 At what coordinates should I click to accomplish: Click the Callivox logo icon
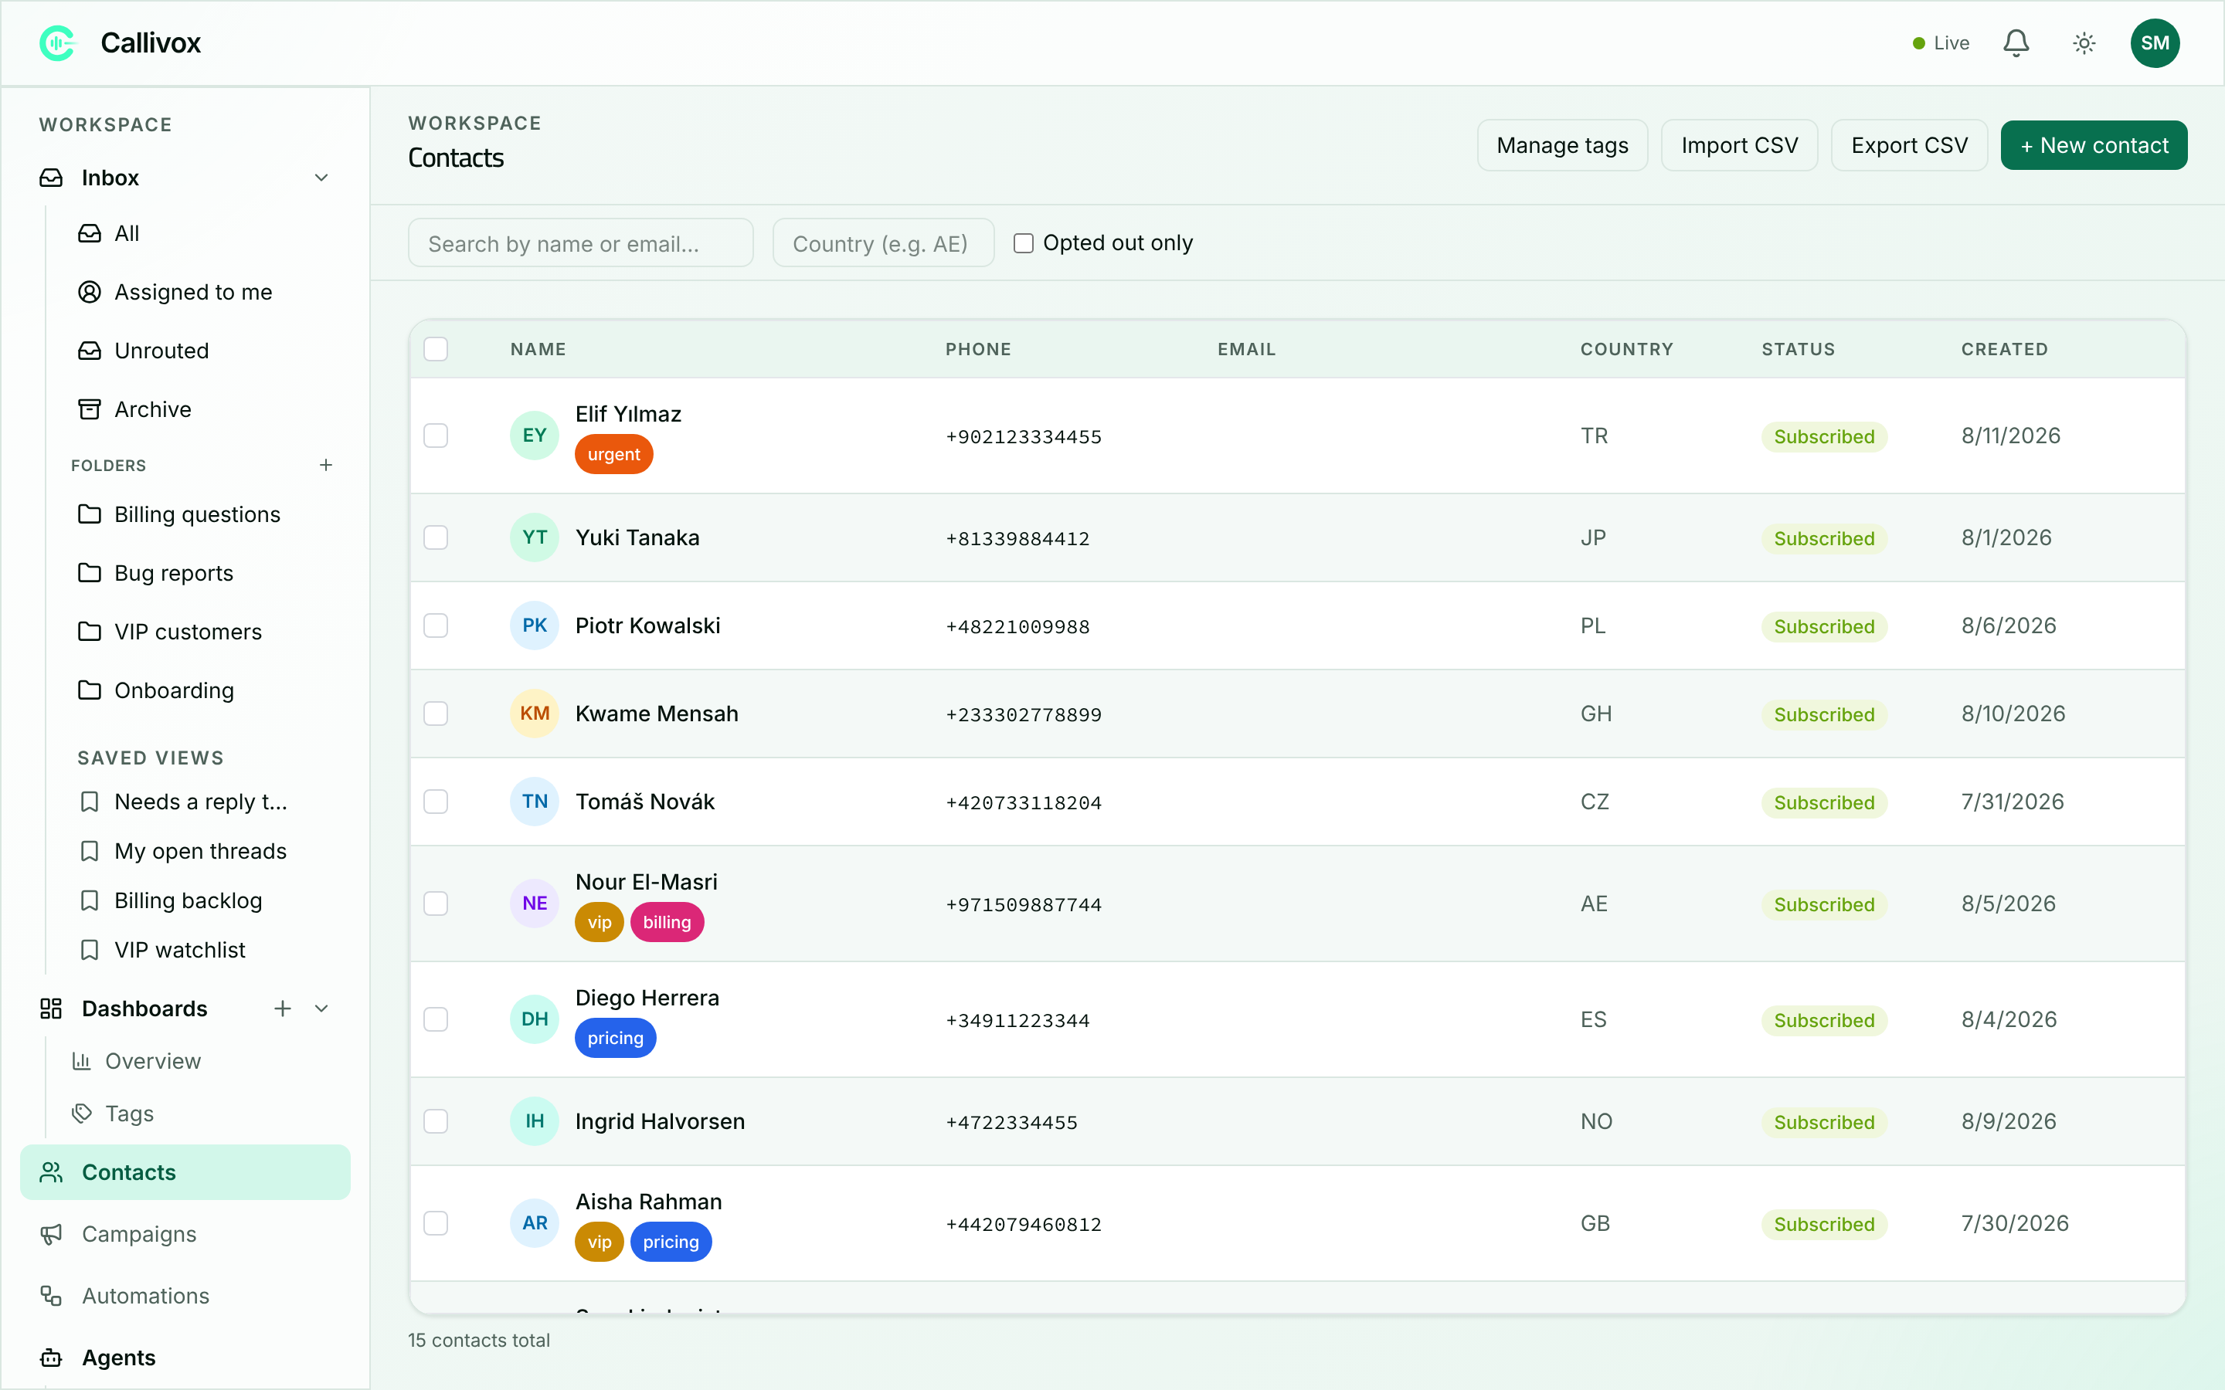57,42
